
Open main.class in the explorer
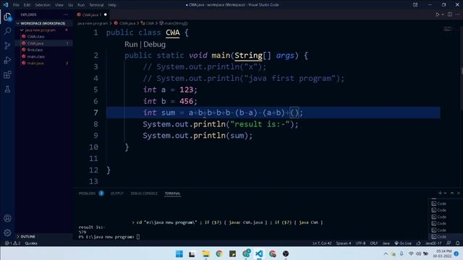(x=35, y=56)
